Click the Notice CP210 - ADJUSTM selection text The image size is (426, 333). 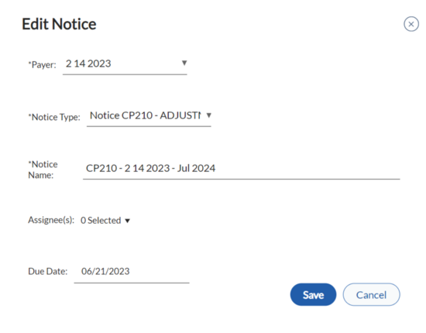coord(146,115)
